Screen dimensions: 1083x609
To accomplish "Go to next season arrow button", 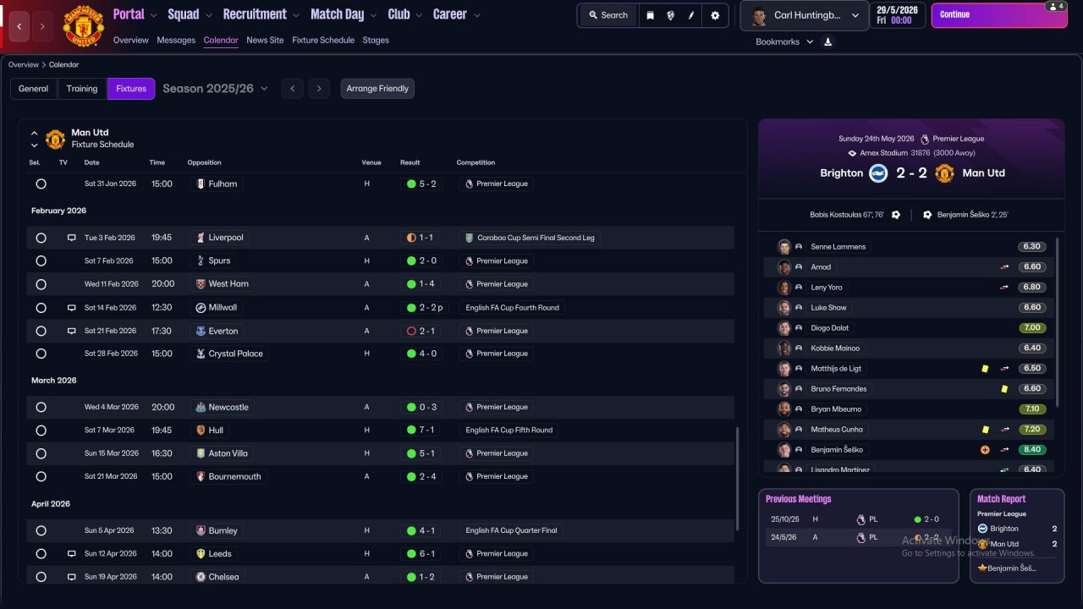I will [319, 89].
